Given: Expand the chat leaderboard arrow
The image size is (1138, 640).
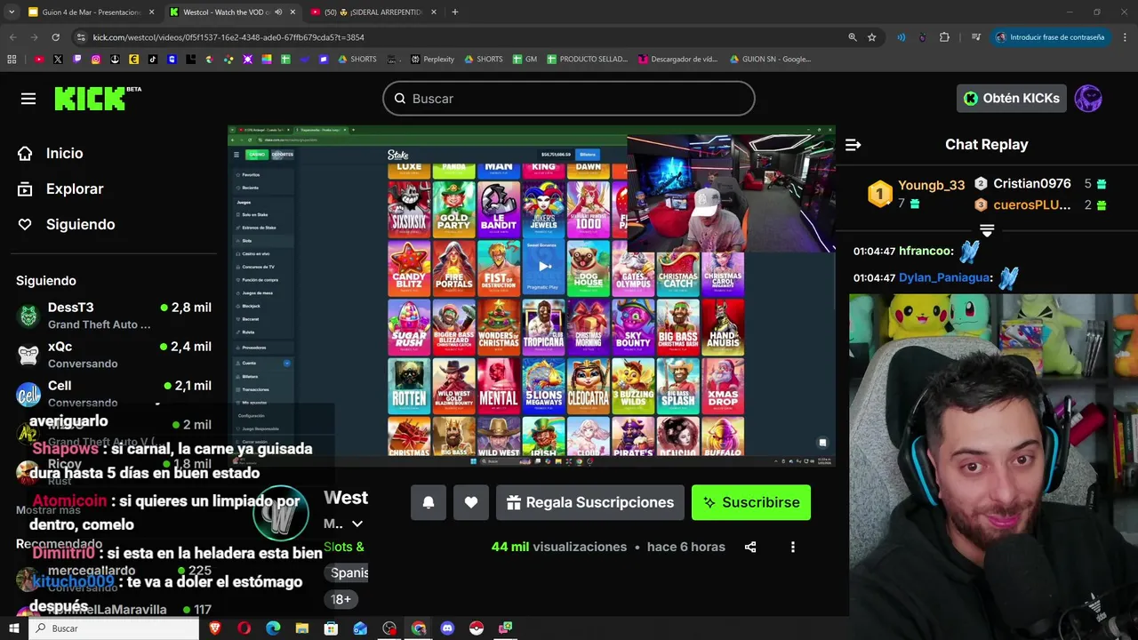Looking at the screenshot, I should pyautogui.click(x=987, y=230).
